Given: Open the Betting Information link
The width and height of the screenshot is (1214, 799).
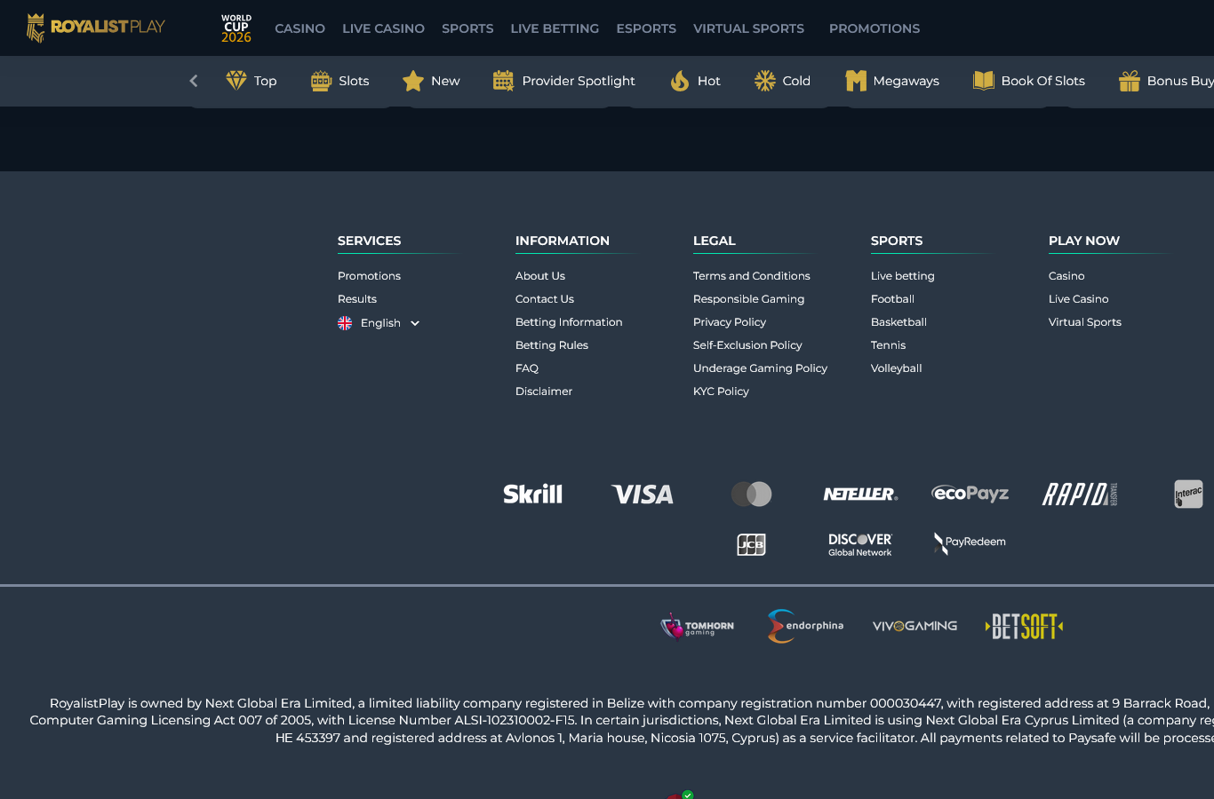Looking at the screenshot, I should [569, 322].
